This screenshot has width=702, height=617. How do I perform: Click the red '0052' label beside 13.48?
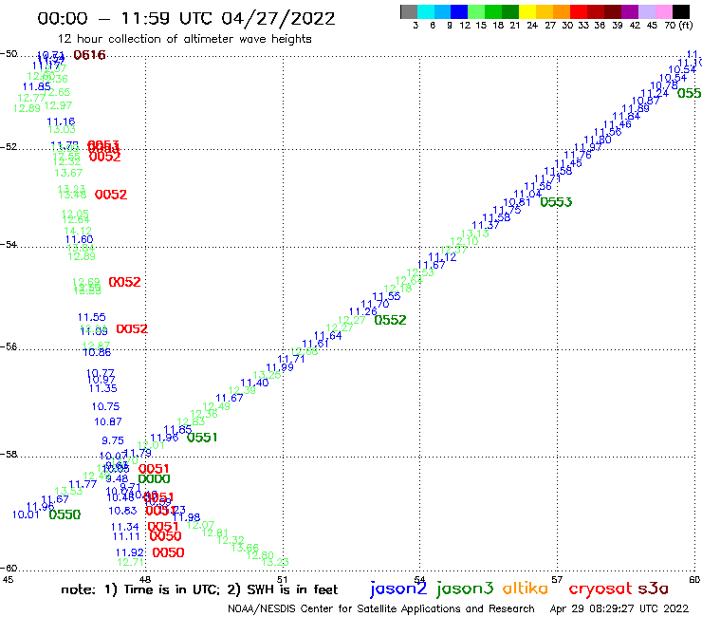point(111,195)
